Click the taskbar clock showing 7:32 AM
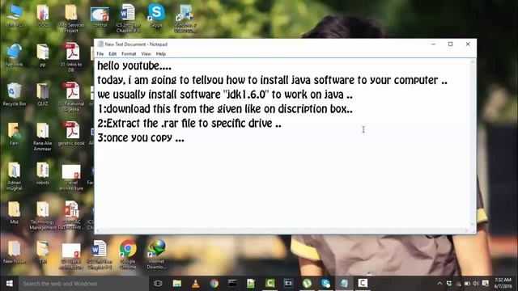 [503, 283]
